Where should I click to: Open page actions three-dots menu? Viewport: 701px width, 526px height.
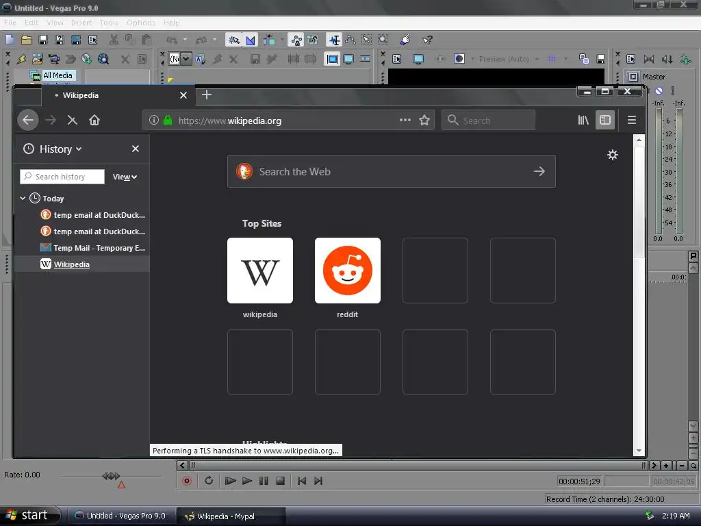tap(405, 121)
